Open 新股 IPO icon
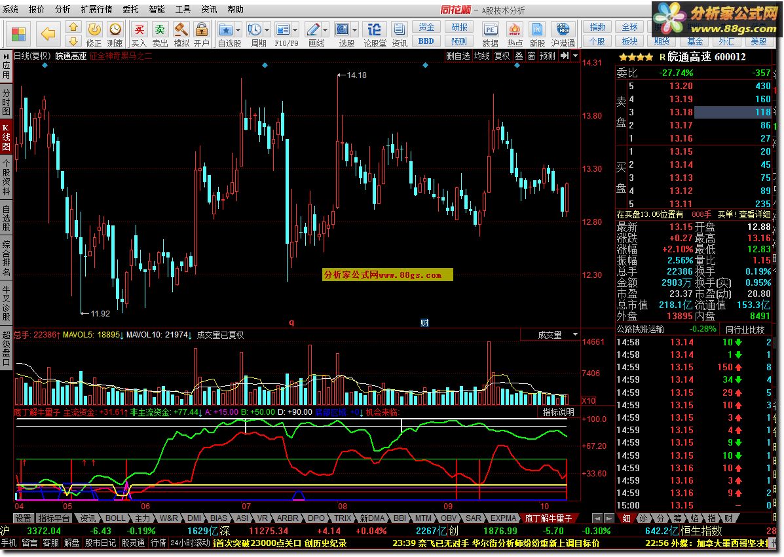The width and height of the screenshot is (784, 557). [538, 35]
